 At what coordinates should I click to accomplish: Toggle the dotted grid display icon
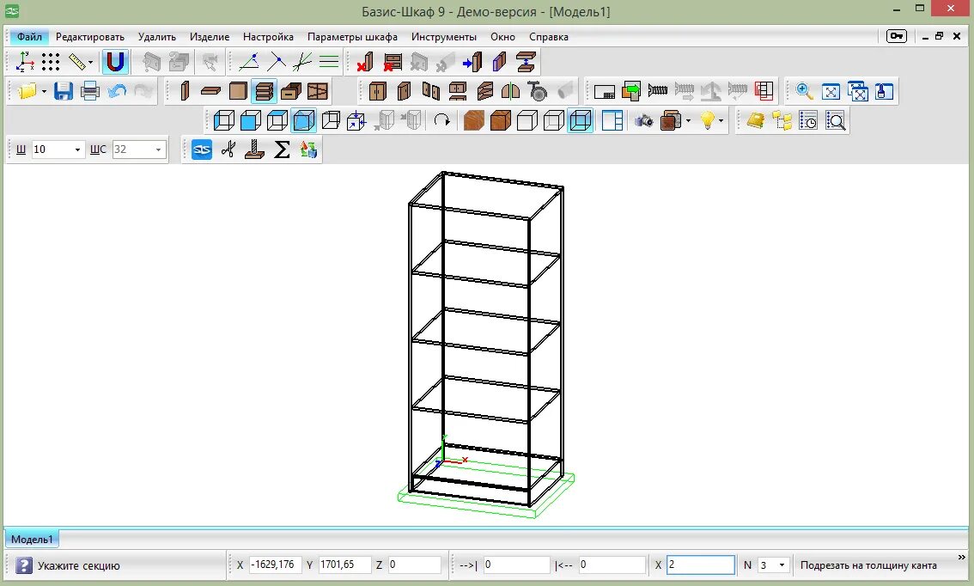(x=51, y=62)
